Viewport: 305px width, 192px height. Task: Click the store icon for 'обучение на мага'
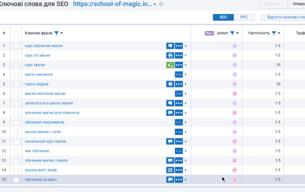[x=170, y=180]
